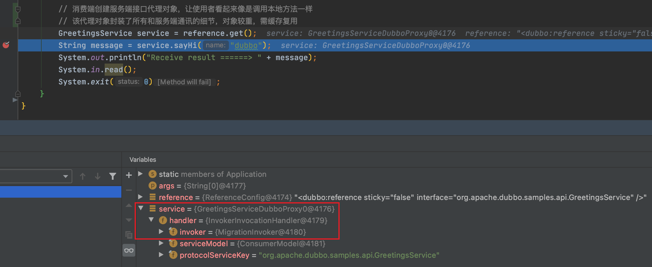The width and height of the screenshot is (652, 267).
Task: Click the move watch down triangle icon
Action: click(129, 220)
